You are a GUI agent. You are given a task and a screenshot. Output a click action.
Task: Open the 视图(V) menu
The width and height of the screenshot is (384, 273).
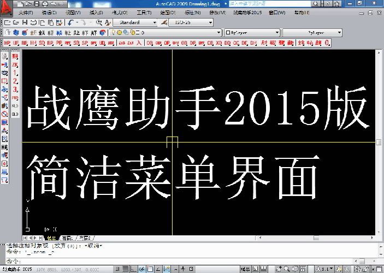(73, 13)
